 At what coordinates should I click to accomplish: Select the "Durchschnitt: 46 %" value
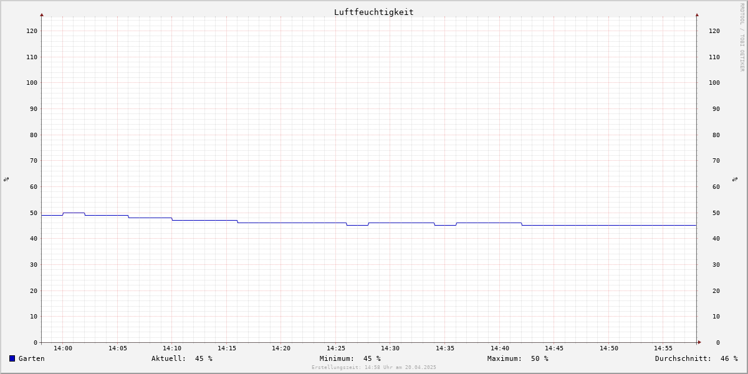696,358
